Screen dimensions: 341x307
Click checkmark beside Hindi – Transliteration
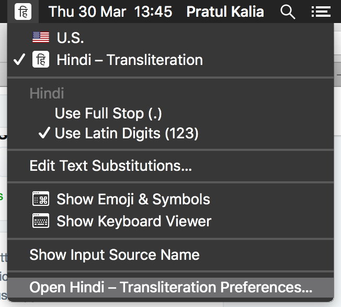[19, 60]
